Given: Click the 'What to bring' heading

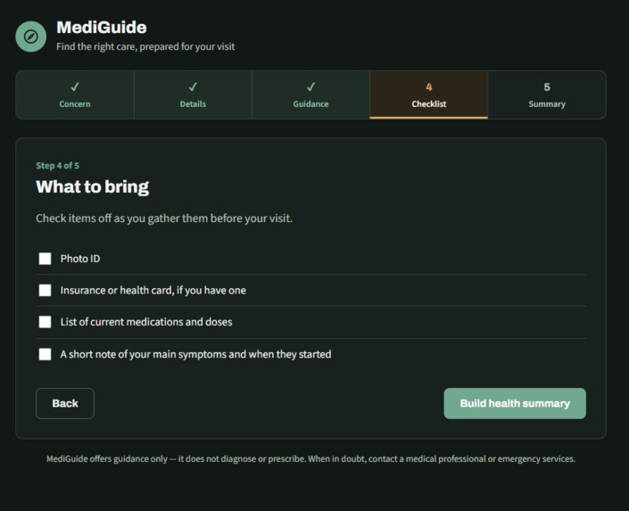Looking at the screenshot, I should (92, 187).
